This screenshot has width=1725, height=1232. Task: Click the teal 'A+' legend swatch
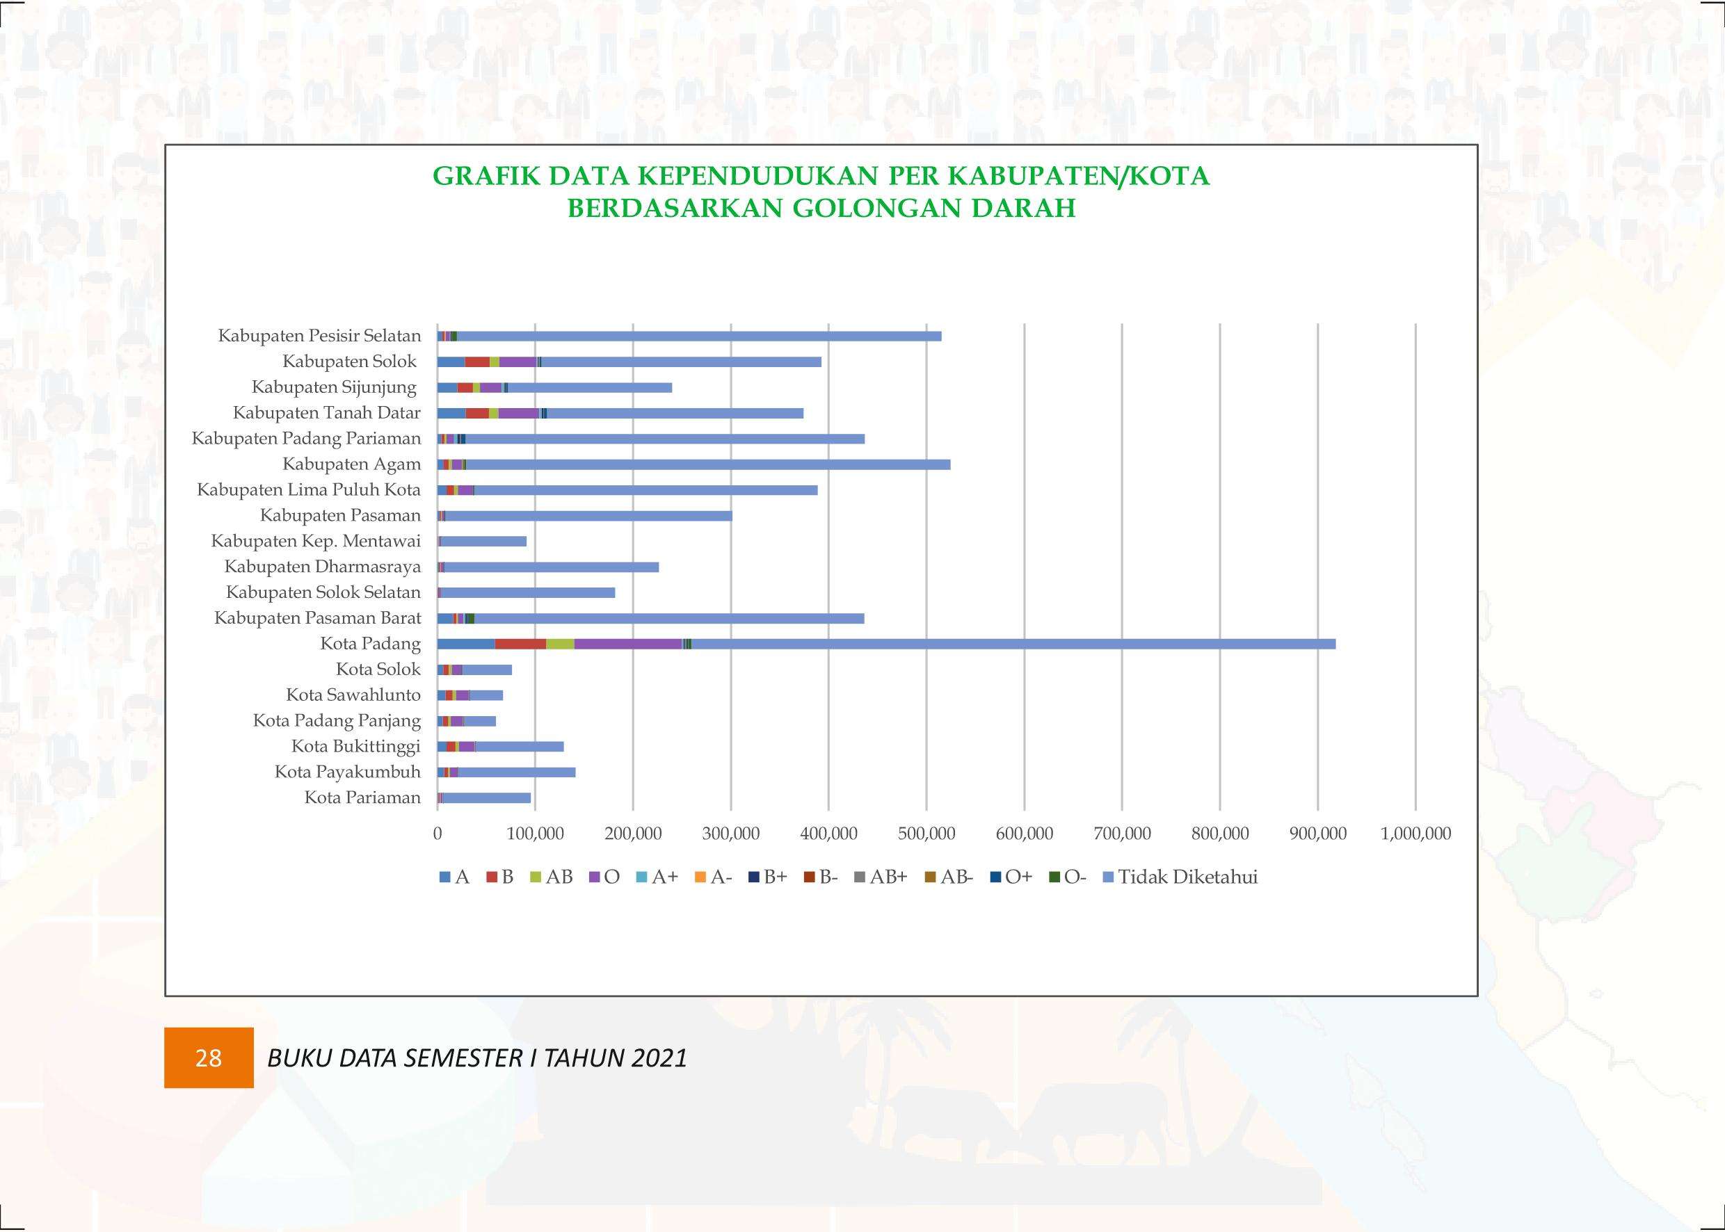(x=642, y=877)
